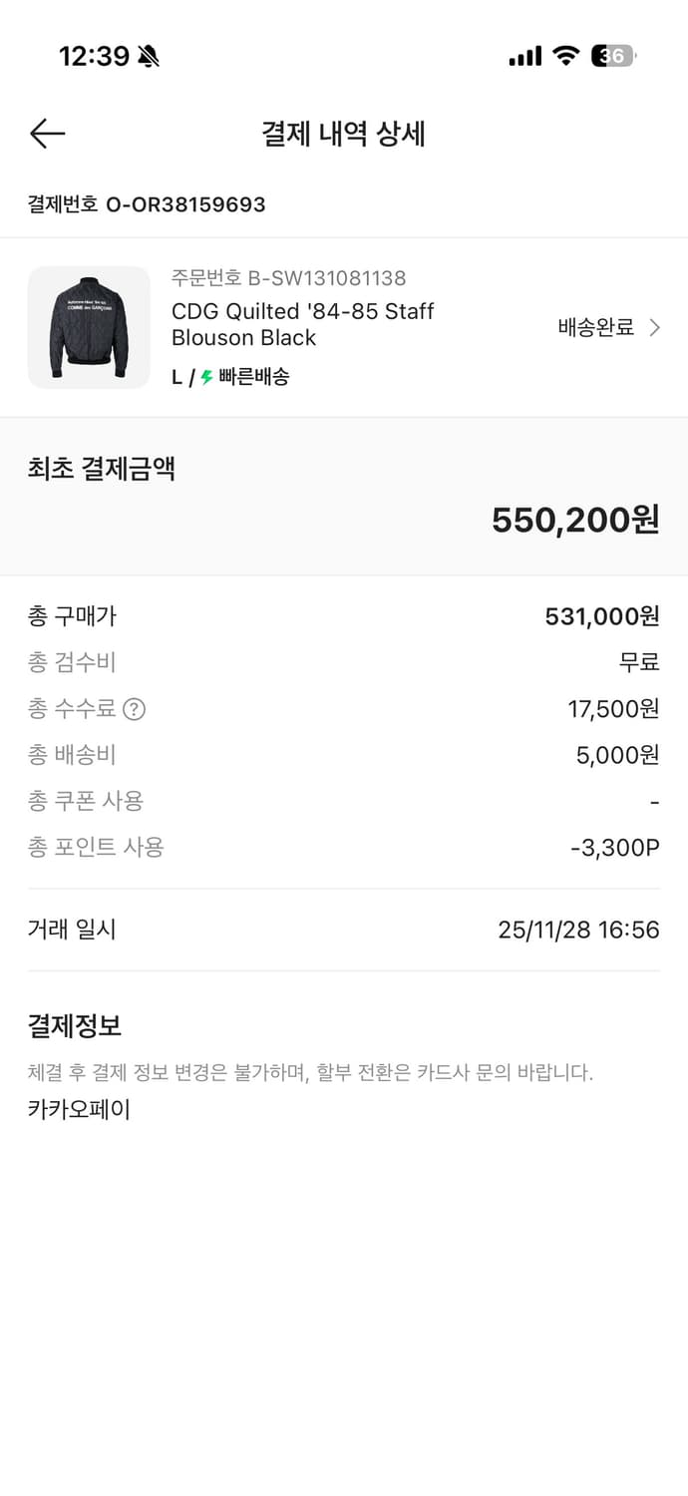This screenshot has width=688, height=1496.
Task: Tap the 12:39 clock in status bar
Action: pos(94,57)
